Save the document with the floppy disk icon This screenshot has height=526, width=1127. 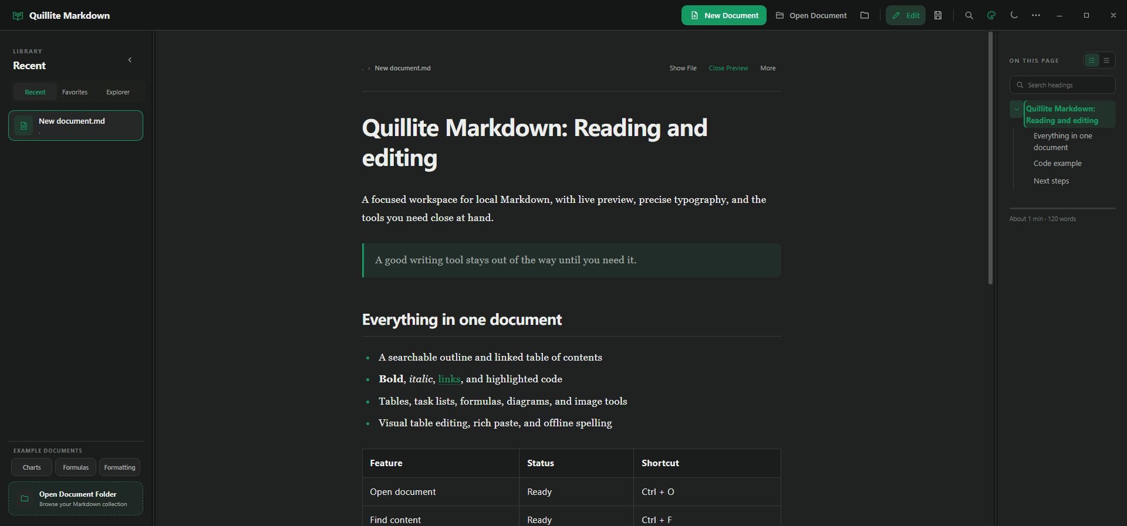[x=938, y=15]
